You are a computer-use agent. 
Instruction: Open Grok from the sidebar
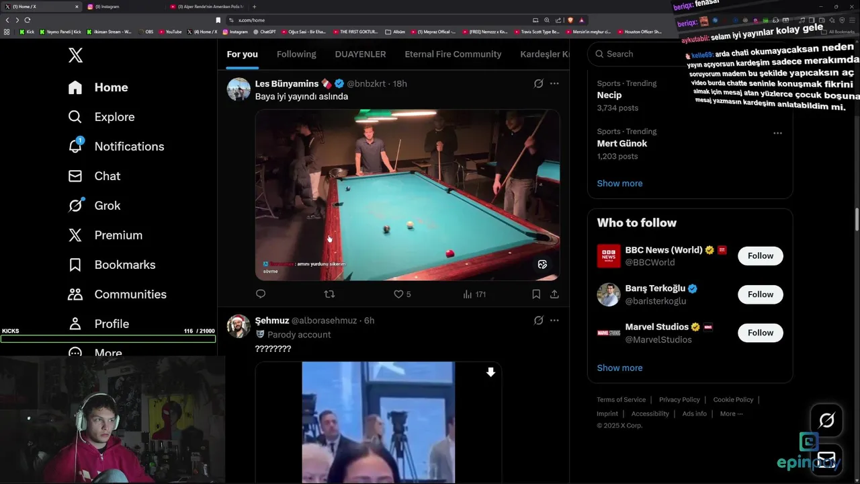point(94,206)
